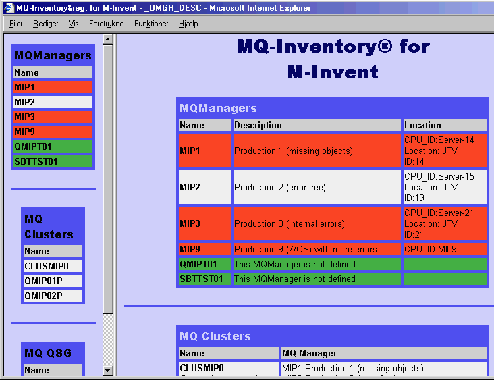The width and height of the screenshot is (494, 380).
Task: Click the Name header under MQ QSG
Action: click(53, 370)
